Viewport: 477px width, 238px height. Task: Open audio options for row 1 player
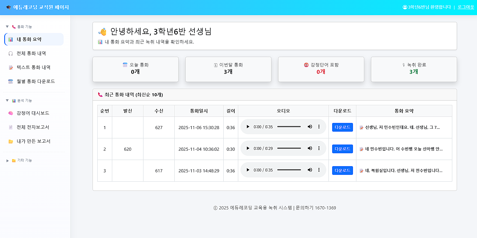click(319, 127)
